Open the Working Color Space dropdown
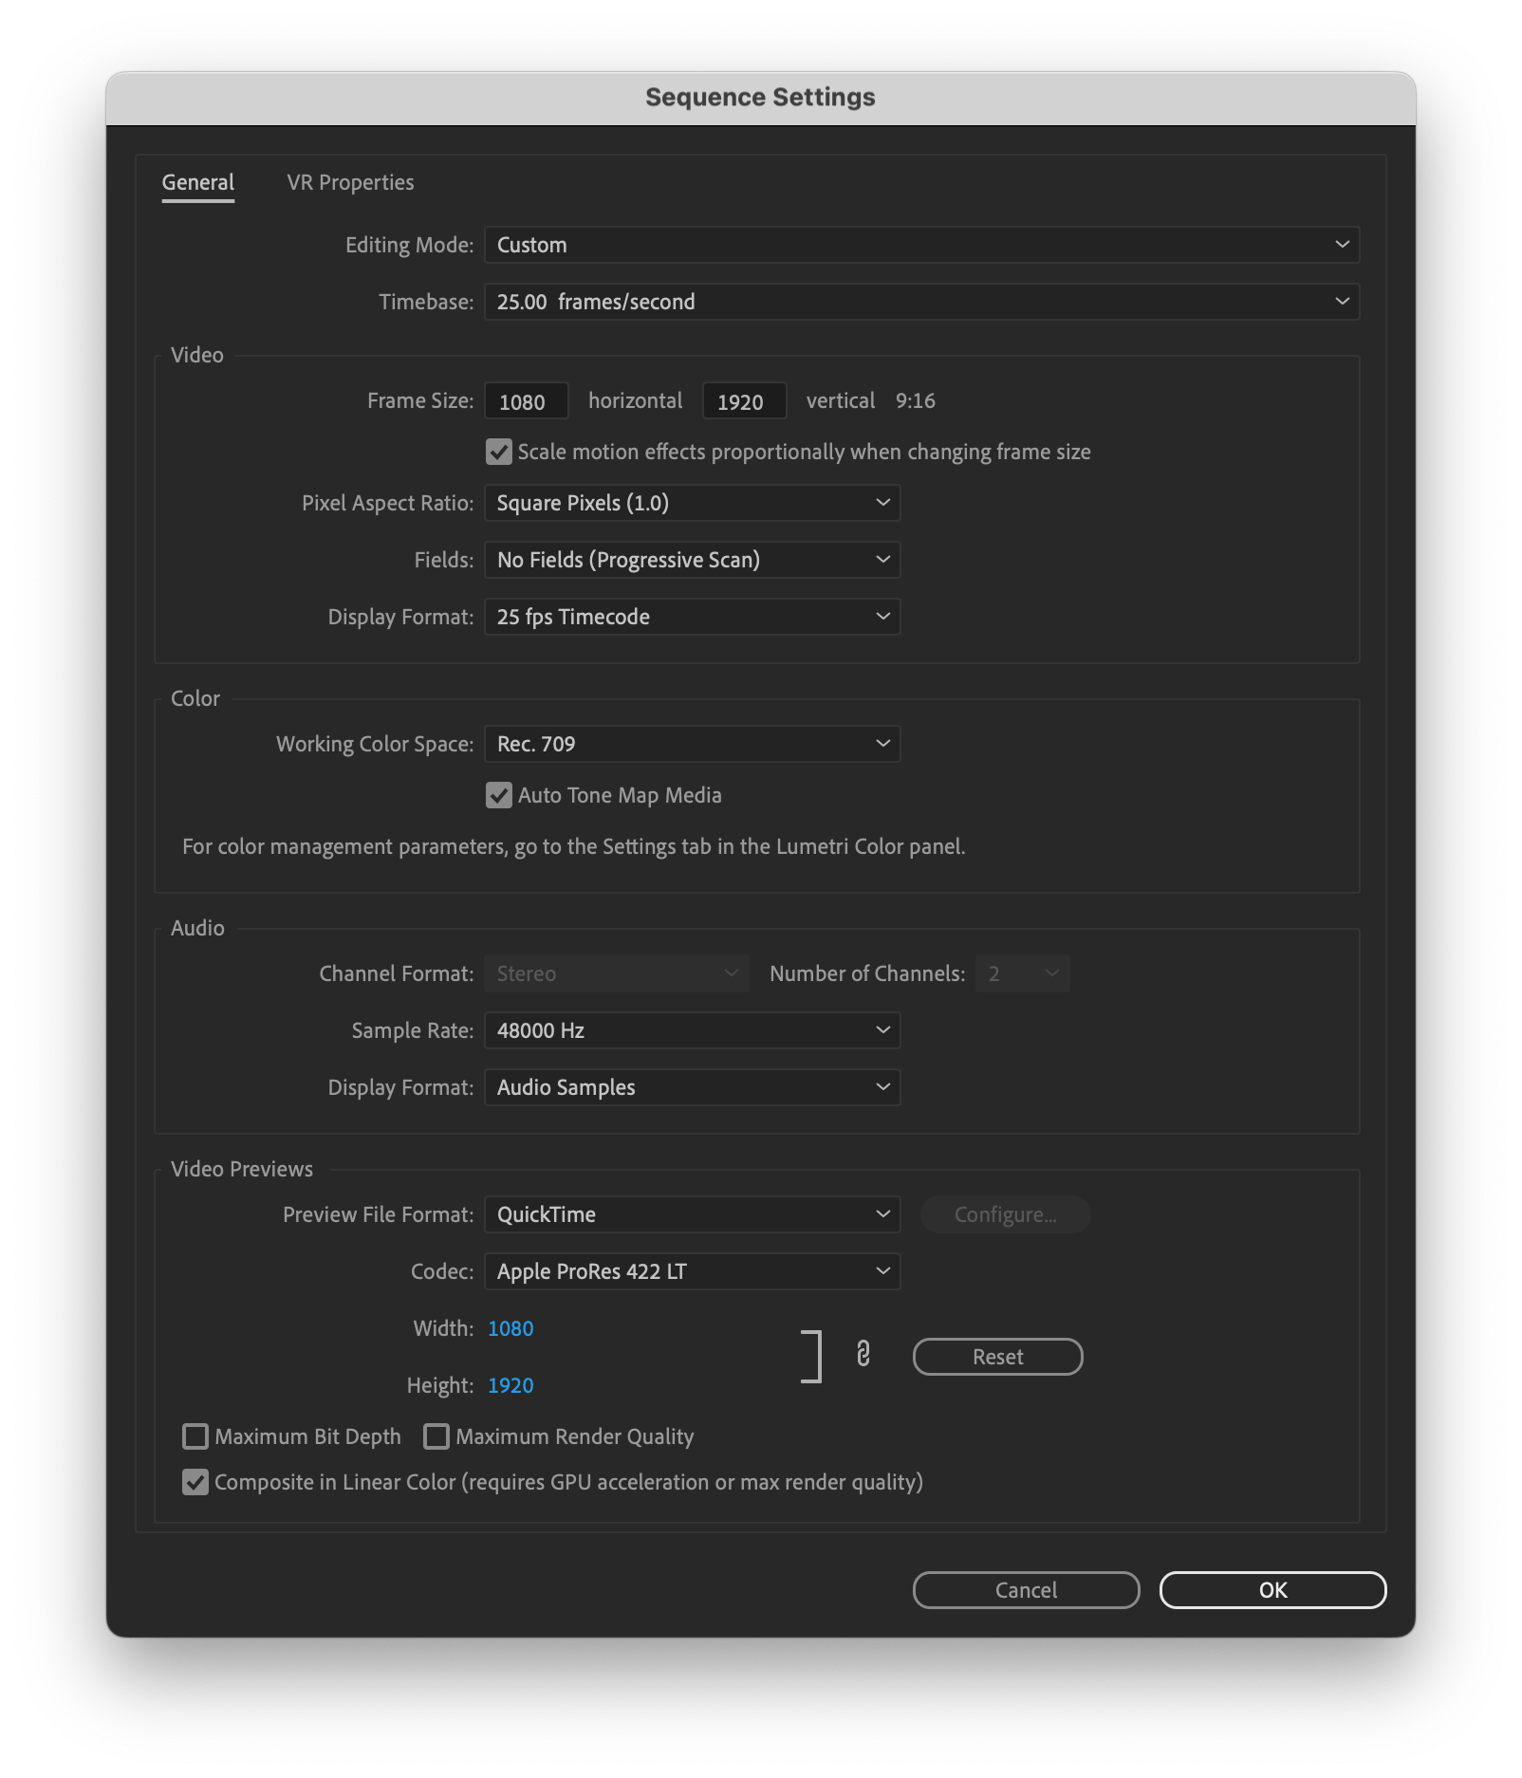The height and width of the screenshot is (1778, 1522). tap(692, 744)
